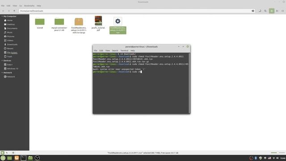Click the Bluetooth tray icon

click(256, 158)
